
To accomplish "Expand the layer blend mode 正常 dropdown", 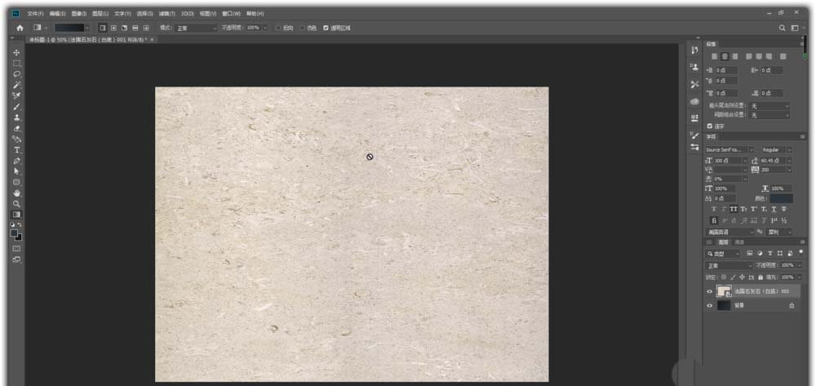I will point(729,265).
